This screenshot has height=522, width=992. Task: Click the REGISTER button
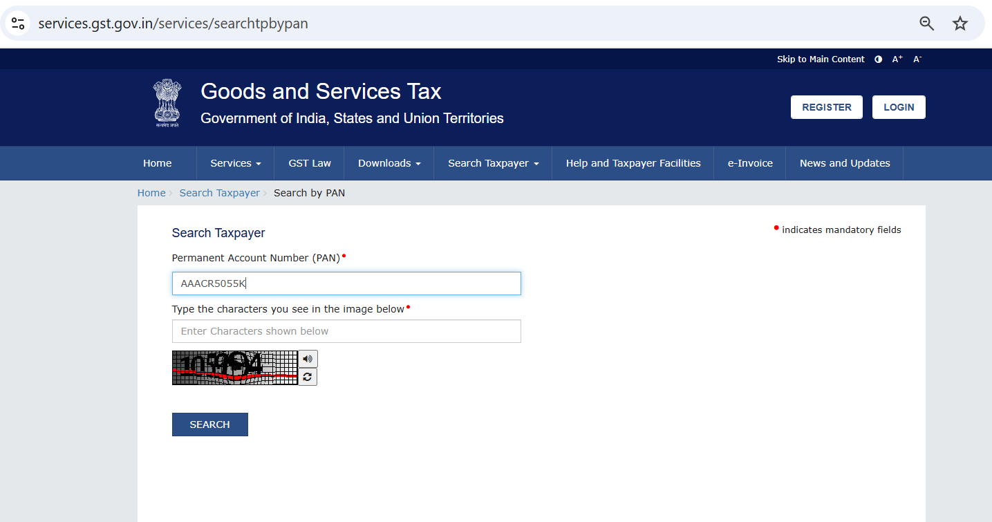[x=826, y=107]
